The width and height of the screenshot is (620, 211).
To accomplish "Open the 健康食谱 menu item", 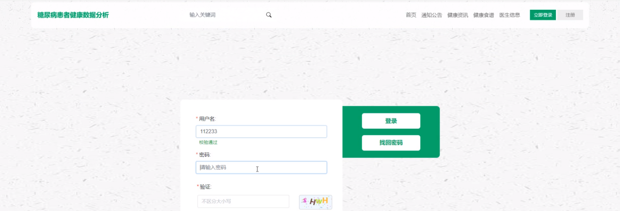I will [x=483, y=15].
